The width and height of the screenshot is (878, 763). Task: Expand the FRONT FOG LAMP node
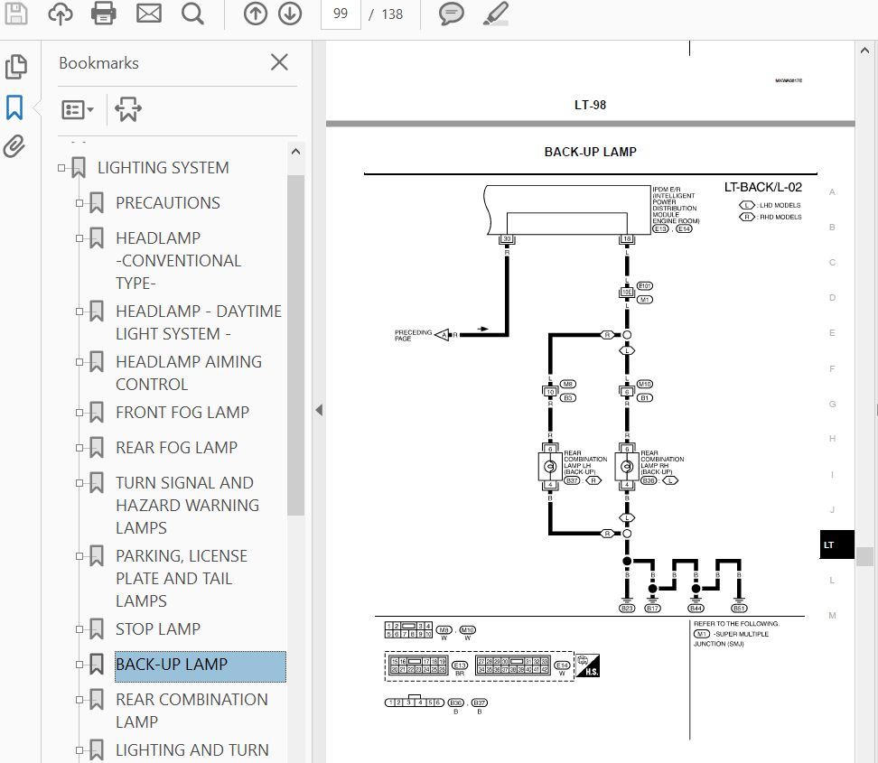point(79,413)
